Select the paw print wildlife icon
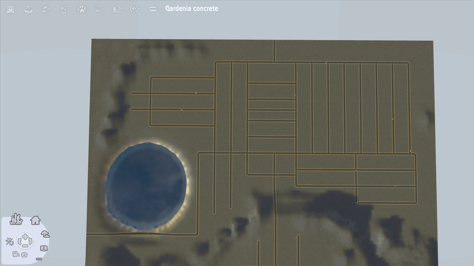 point(82,9)
